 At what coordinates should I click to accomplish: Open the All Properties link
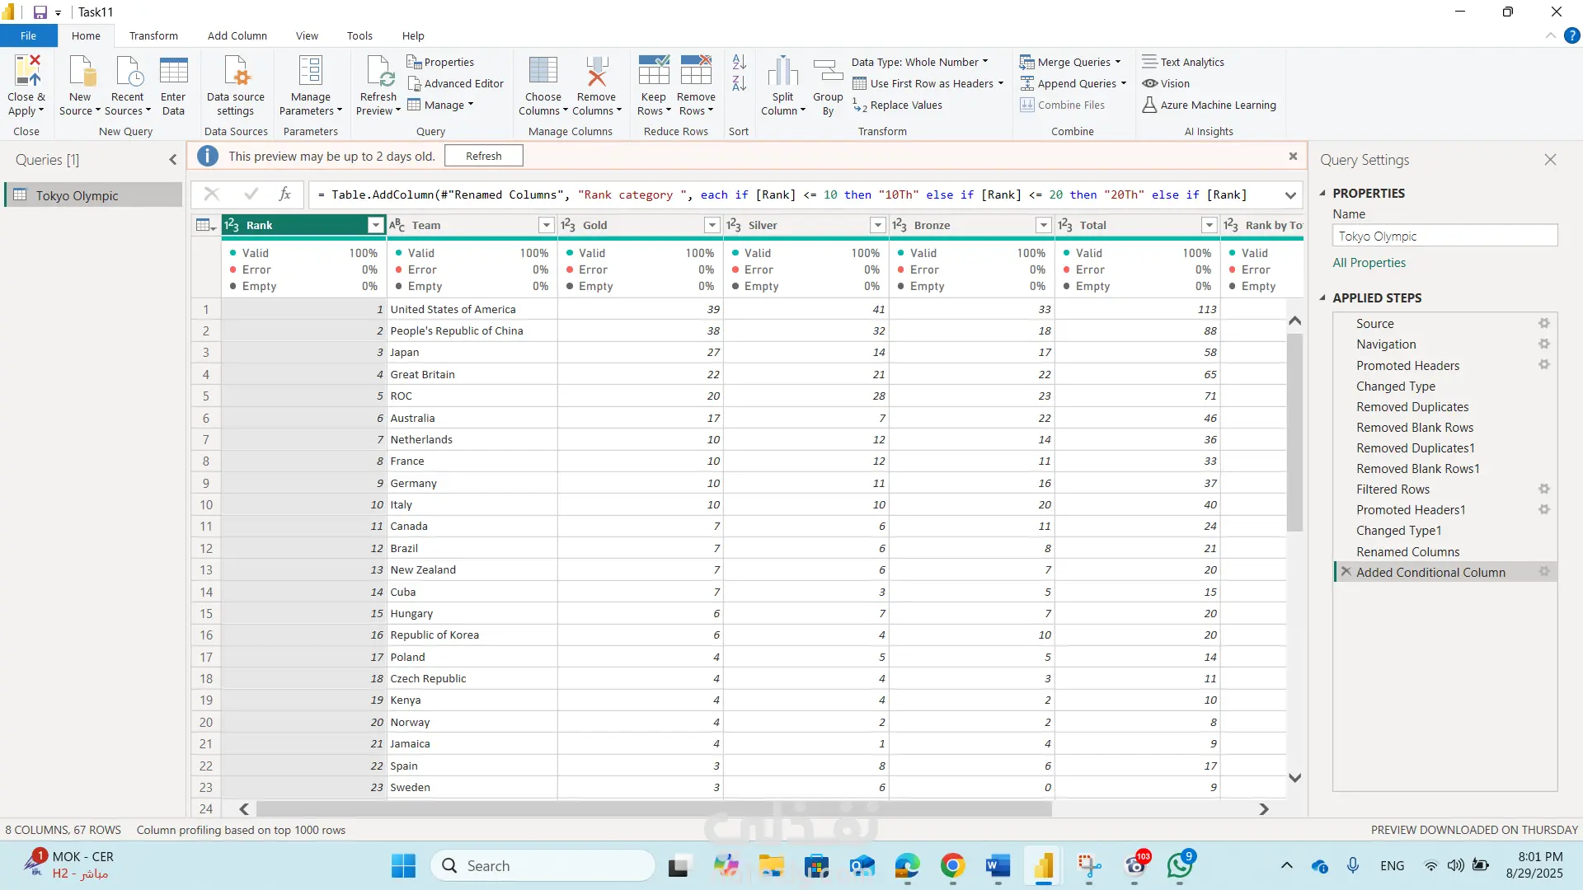1369,262
